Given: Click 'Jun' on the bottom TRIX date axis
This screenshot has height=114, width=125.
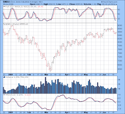Looking at the screenshot, I should click(104, 112).
